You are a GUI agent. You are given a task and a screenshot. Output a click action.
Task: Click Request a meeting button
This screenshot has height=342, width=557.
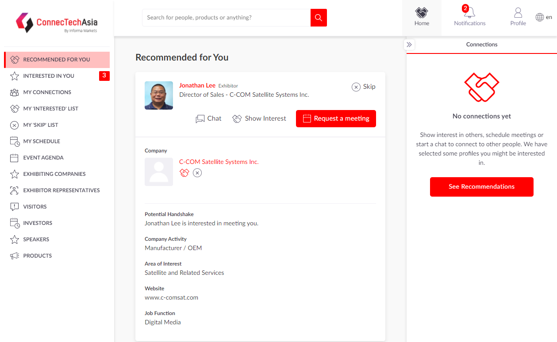pos(336,118)
